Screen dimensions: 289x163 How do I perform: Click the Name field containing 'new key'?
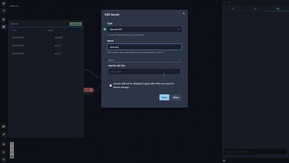click(144, 47)
